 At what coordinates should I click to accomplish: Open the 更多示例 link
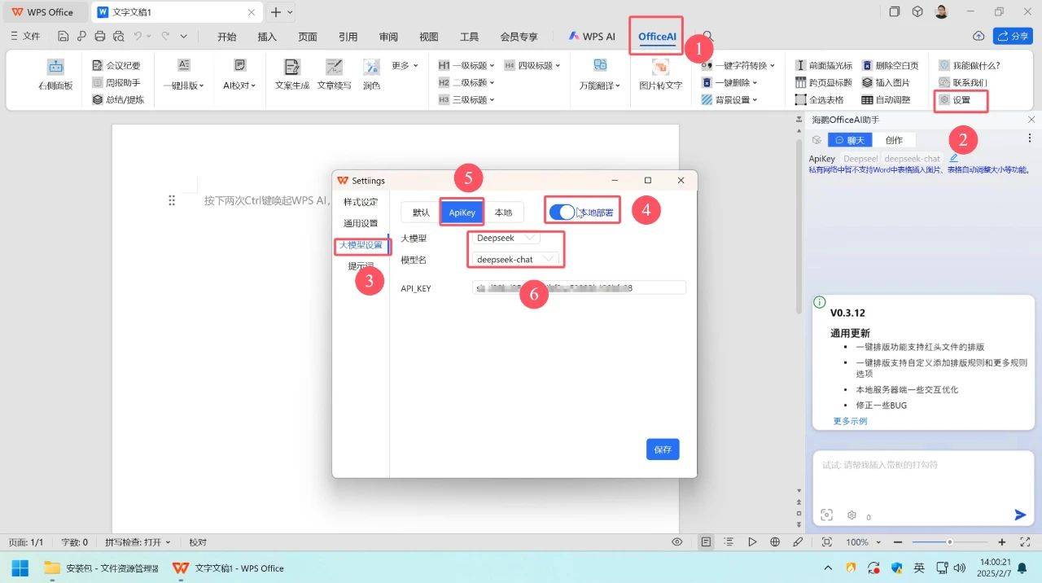850,421
